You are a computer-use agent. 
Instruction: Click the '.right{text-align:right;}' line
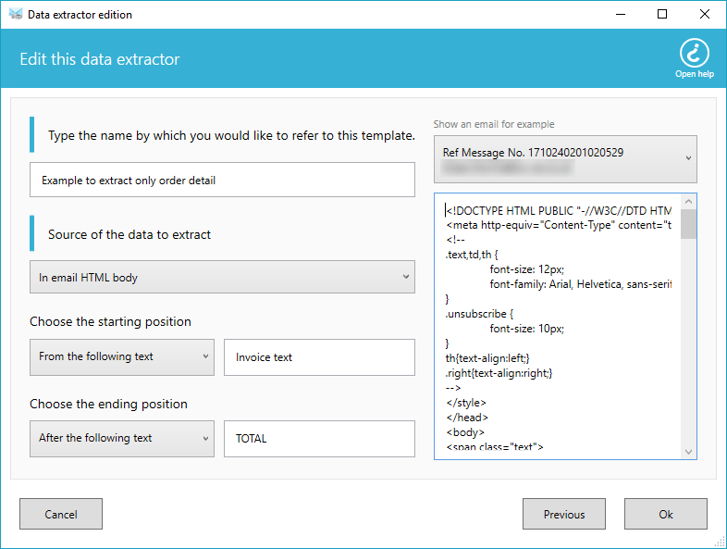click(x=499, y=373)
